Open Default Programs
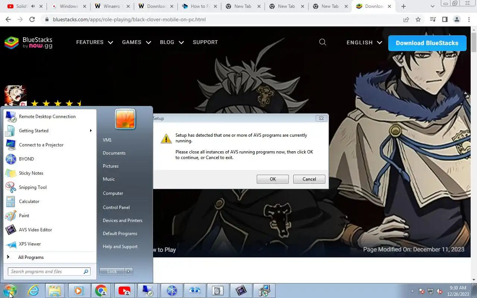 pyautogui.click(x=120, y=234)
